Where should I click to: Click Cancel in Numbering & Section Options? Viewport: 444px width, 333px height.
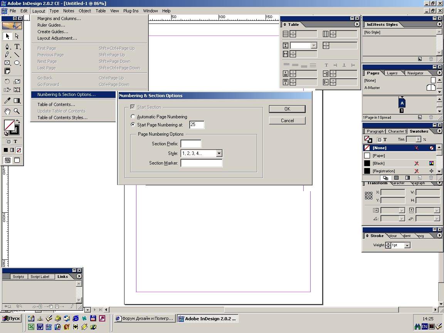point(287,121)
